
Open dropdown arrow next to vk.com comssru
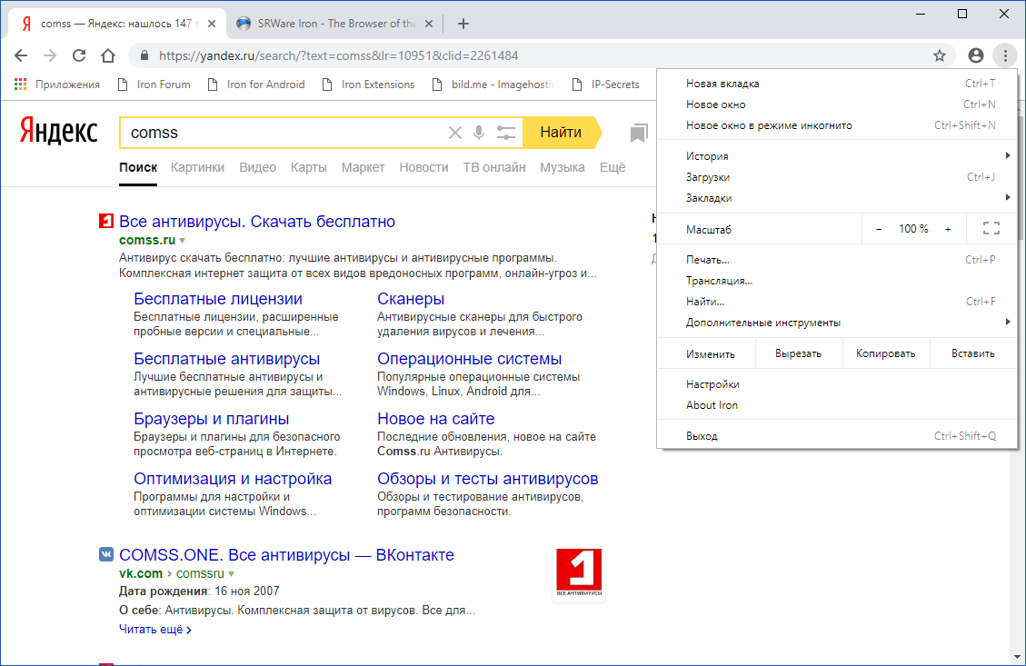[x=231, y=573]
